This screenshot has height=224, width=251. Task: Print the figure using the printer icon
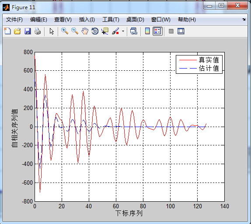point(38,31)
